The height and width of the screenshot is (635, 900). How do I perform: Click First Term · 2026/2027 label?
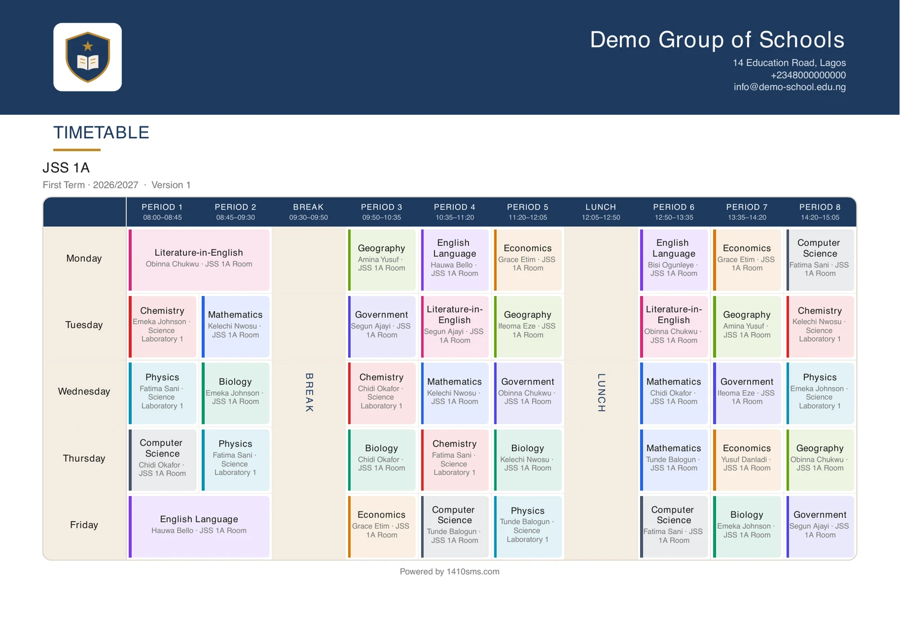click(x=91, y=185)
